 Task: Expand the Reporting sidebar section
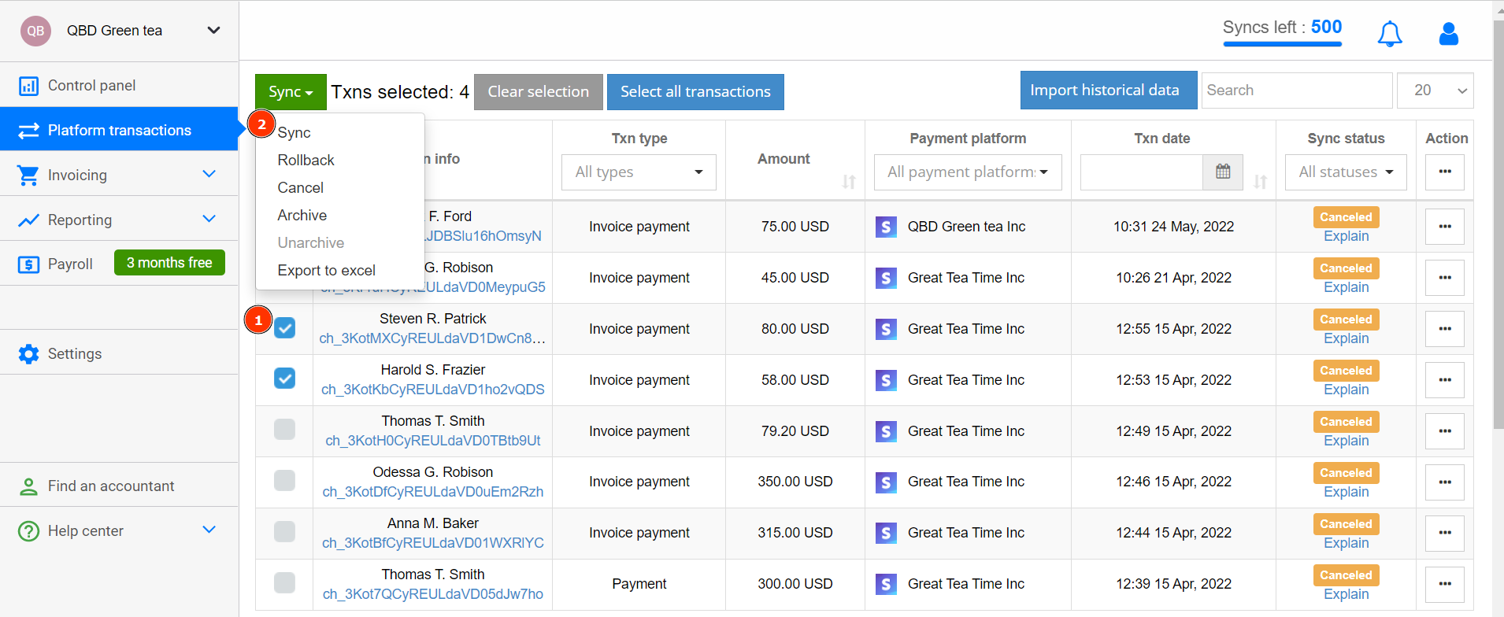coord(209,219)
